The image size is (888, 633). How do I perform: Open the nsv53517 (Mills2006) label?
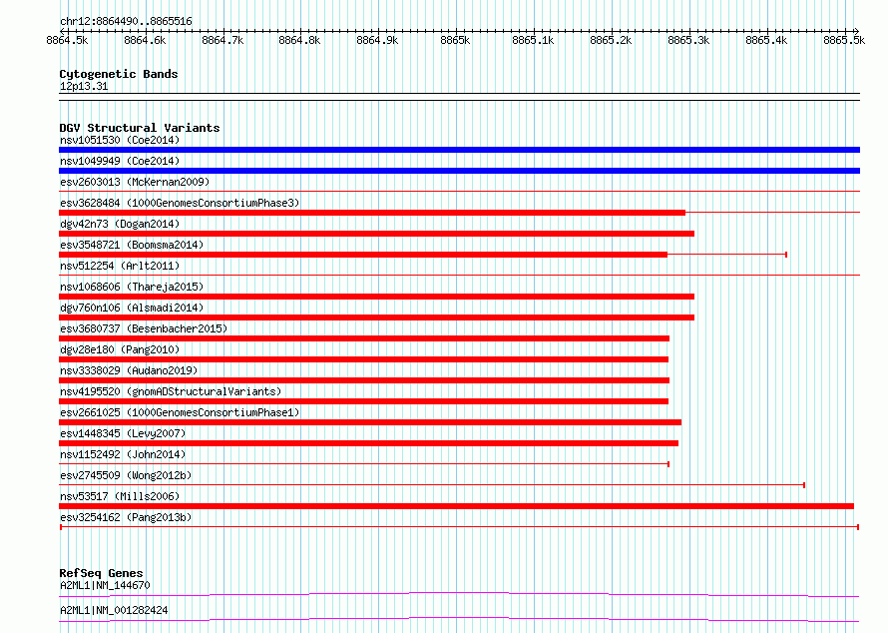(120, 496)
